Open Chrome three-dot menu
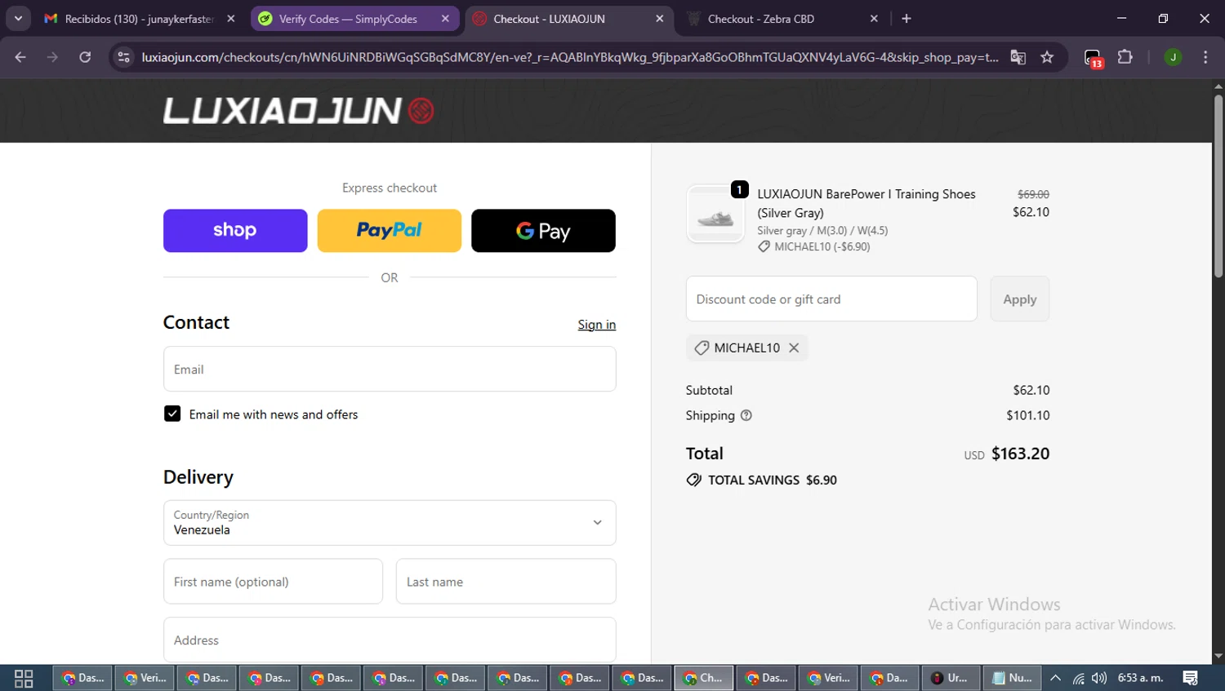This screenshot has width=1225, height=691. (x=1205, y=57)
